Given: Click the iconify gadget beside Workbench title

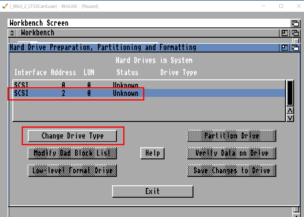Looking at the screenshot, I should (x=11, y=33).
